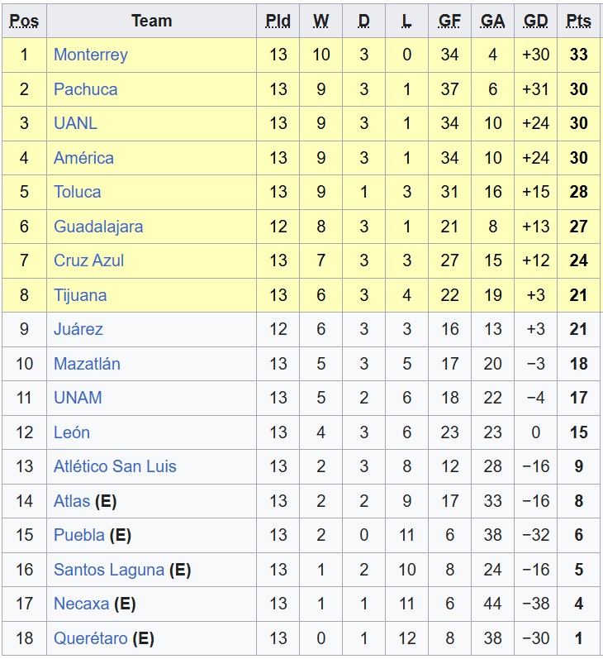Open the Tijuana team page
603x659 pixels.
pyautogui.click(x=80, y=295)
